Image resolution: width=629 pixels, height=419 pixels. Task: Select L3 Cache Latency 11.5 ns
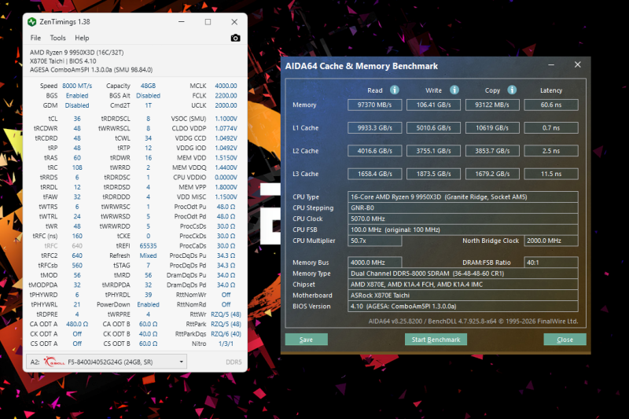(x=551, y=174)
